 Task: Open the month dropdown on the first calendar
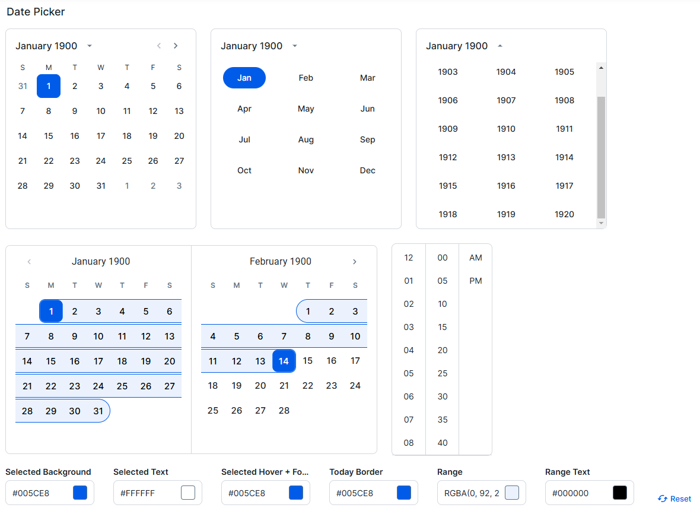89,45
